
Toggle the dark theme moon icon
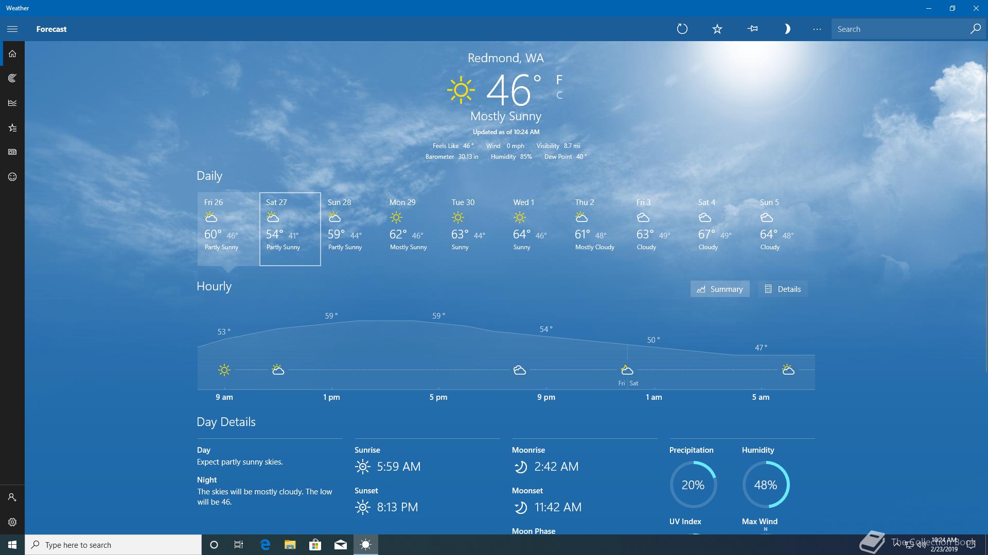point(787,29)
